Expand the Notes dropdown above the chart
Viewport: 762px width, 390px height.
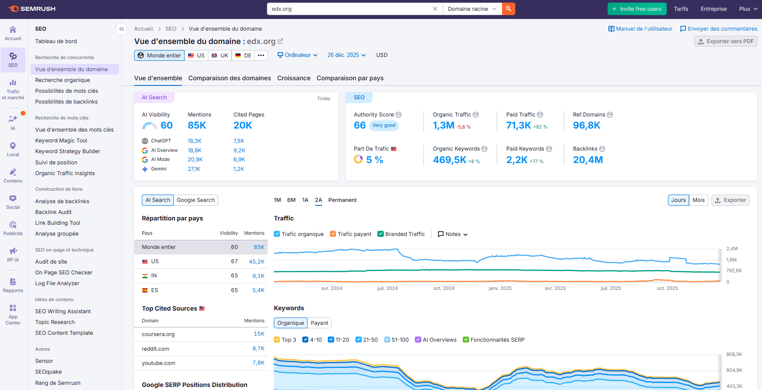pyautogui.click(x=452, y=234)
